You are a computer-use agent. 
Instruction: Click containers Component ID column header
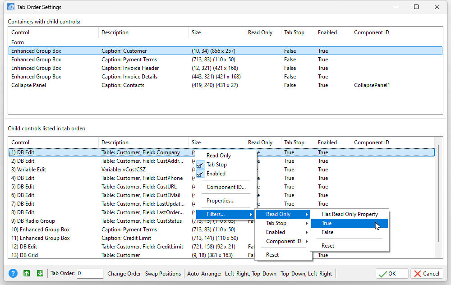tap(396, 32)
